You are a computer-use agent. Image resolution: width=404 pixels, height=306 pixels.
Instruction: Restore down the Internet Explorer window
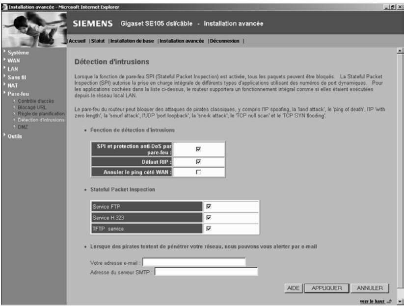click(x=393, y=7)
